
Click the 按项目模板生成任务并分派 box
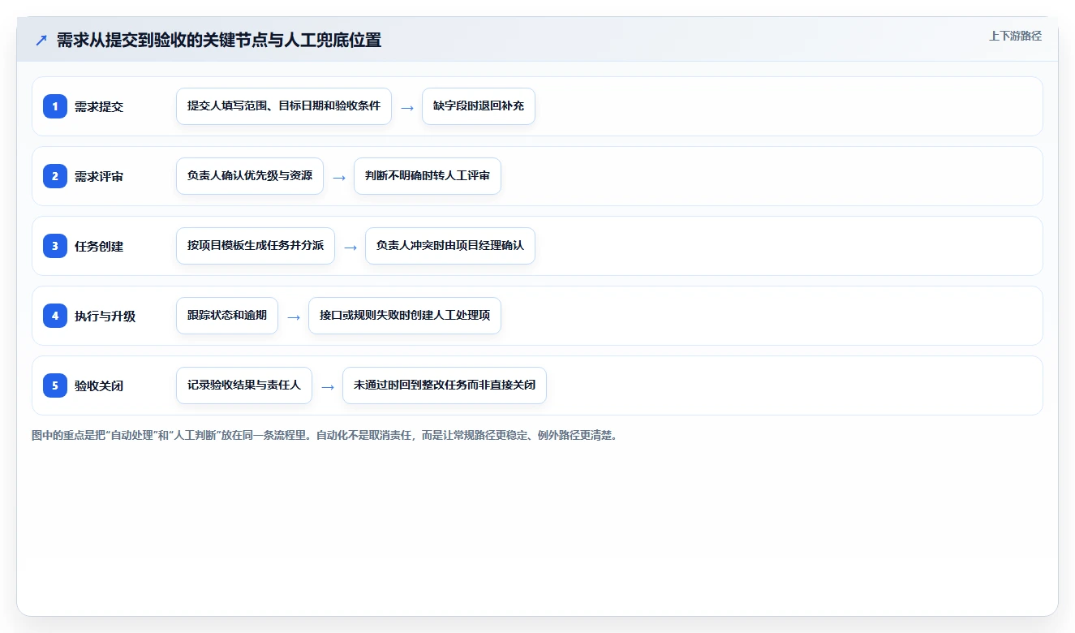(x=256, y=246)
